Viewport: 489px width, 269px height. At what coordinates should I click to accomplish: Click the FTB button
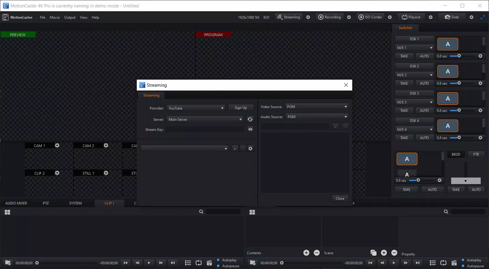coord(476,154)
